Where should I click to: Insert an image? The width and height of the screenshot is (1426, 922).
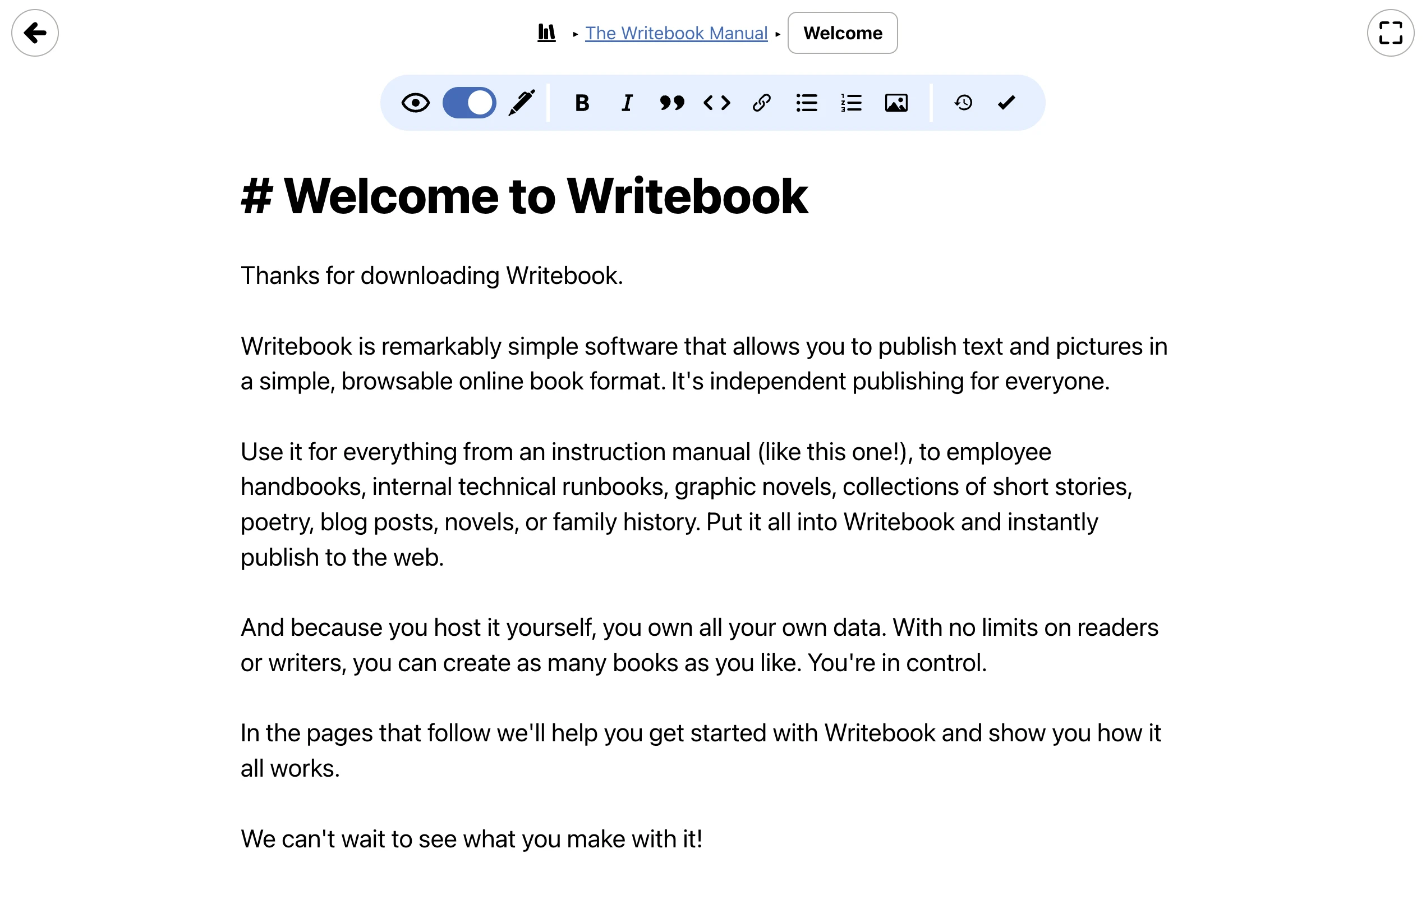(x=896, y=103)
